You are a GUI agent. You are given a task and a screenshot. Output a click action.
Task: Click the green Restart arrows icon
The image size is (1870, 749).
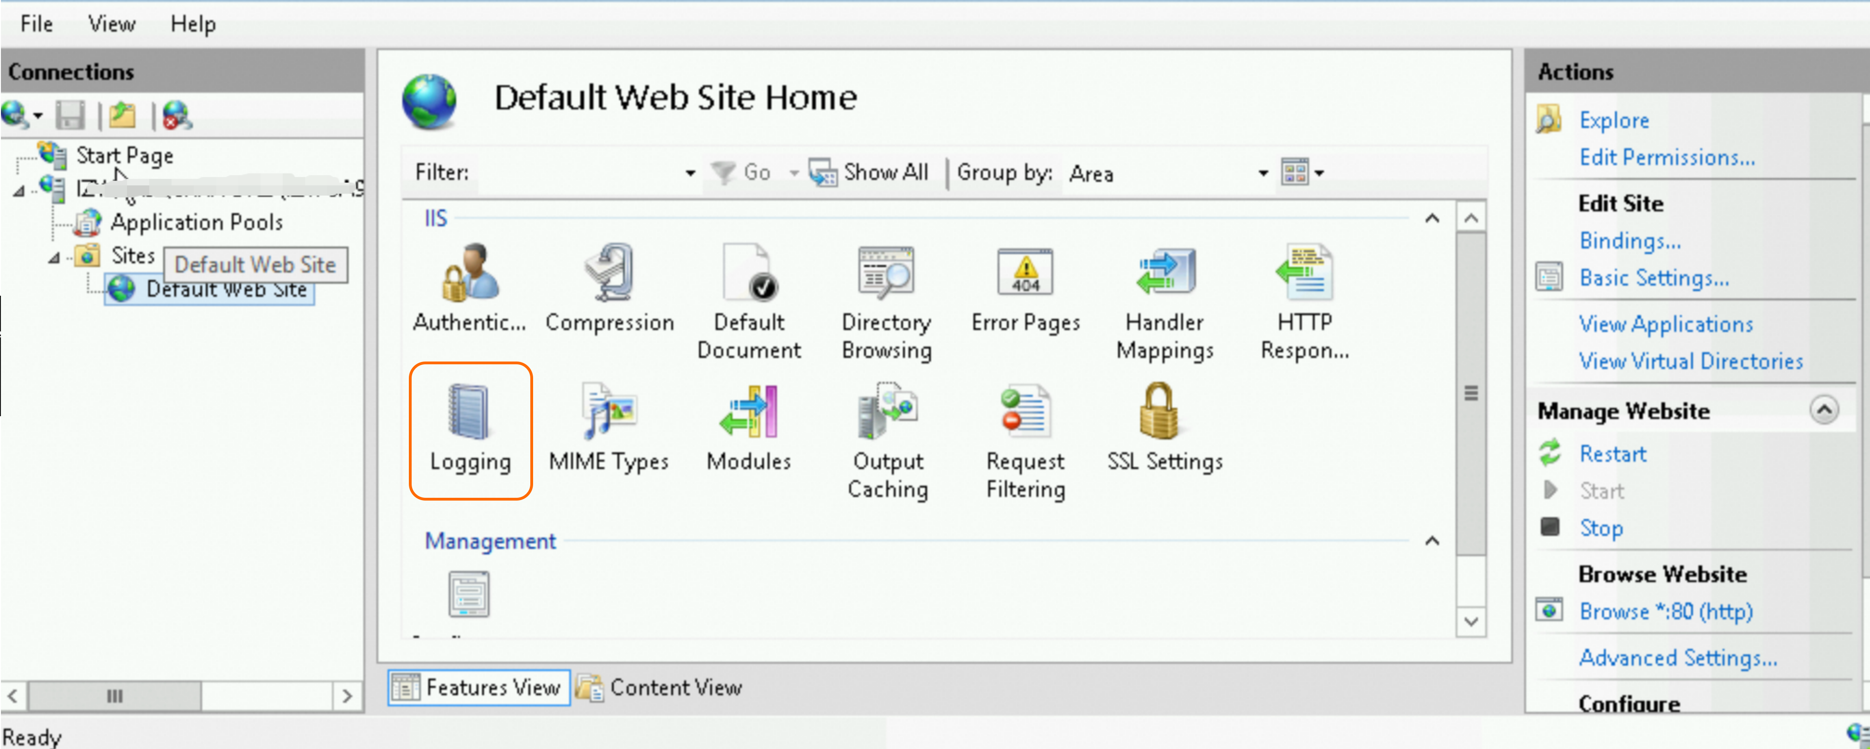click(x=1550, y=453)
